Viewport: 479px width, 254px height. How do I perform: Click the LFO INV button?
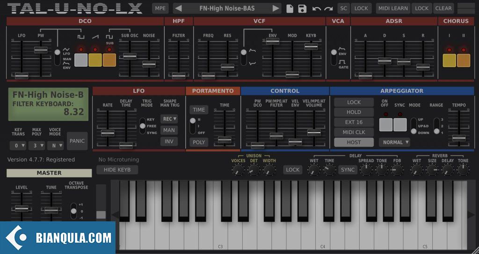(169, 141)
